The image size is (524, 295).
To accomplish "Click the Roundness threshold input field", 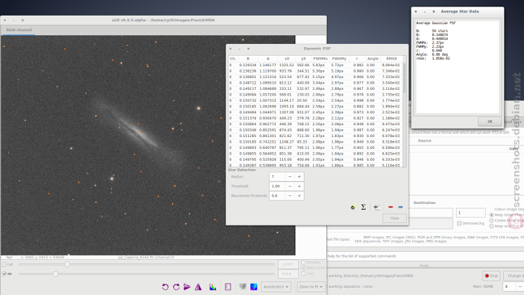I will (x=277, y=195).
